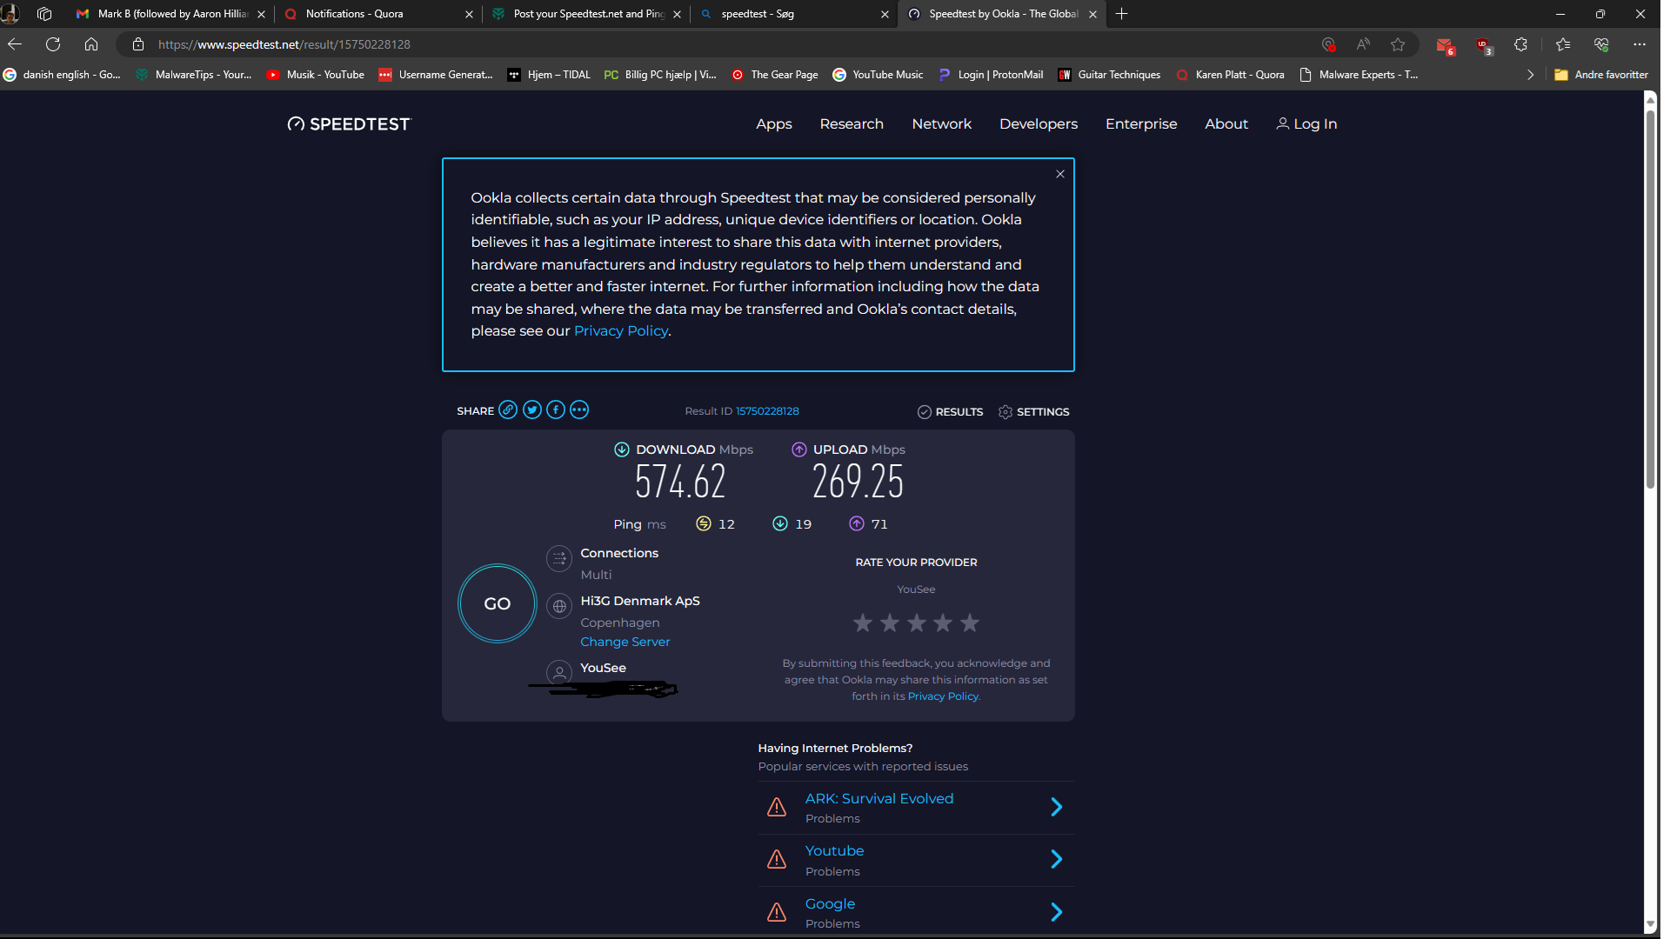Show more bookmarks bar overflow chevron
Image resolution: width=1670 pixels, height=939 pixels.
point(1530,75)
